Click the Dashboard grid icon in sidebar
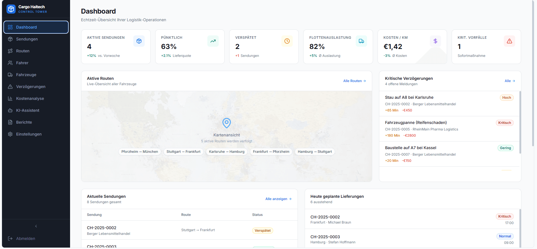 pos(10,27)
